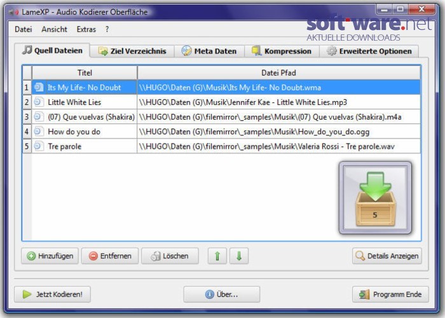Image resolution: width=445 pixels, height=318 pixels.
Task: Switch to the Meta Daten tab
Action: pyautogui.click(x=209, y=51)
